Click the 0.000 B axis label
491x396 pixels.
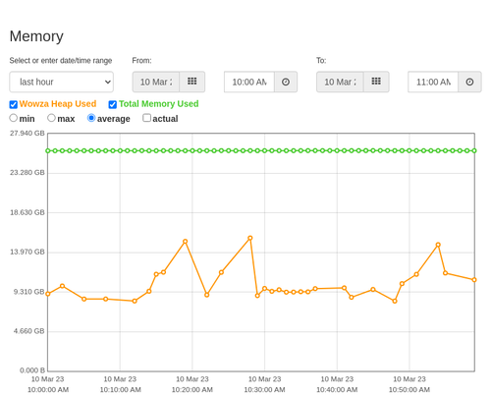[32, 370]
